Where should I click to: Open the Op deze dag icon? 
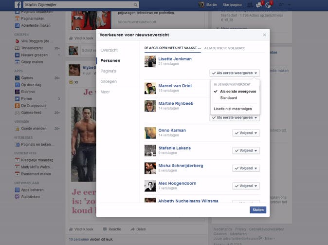coord(17,85)
